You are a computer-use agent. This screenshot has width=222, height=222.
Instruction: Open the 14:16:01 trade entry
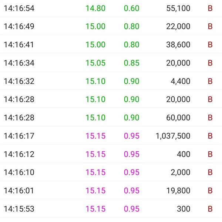pyautogui.click(x=111, y=190)
